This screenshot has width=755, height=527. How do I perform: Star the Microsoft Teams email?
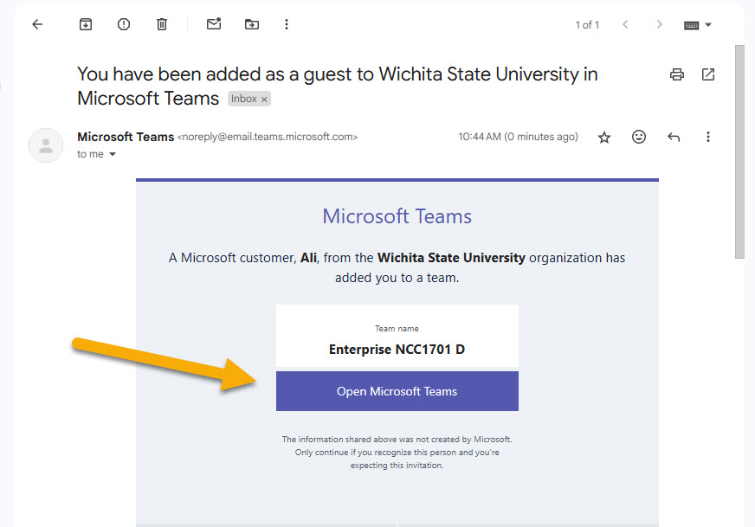pyautogui.click(x=603, y=137)
